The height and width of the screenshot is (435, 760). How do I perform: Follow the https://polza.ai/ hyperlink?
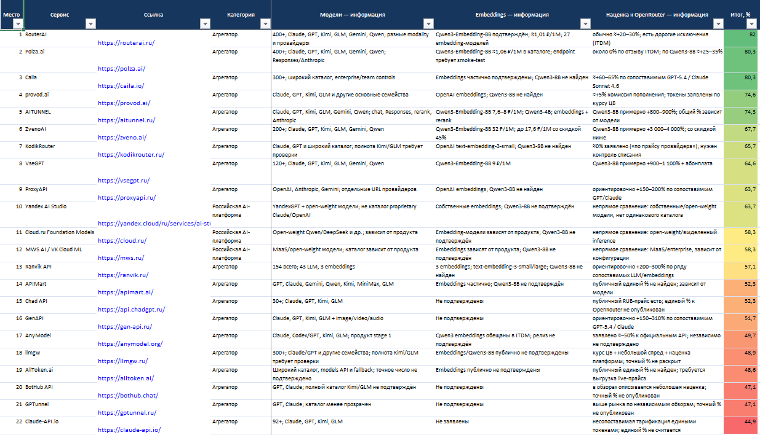click(121, 69)
